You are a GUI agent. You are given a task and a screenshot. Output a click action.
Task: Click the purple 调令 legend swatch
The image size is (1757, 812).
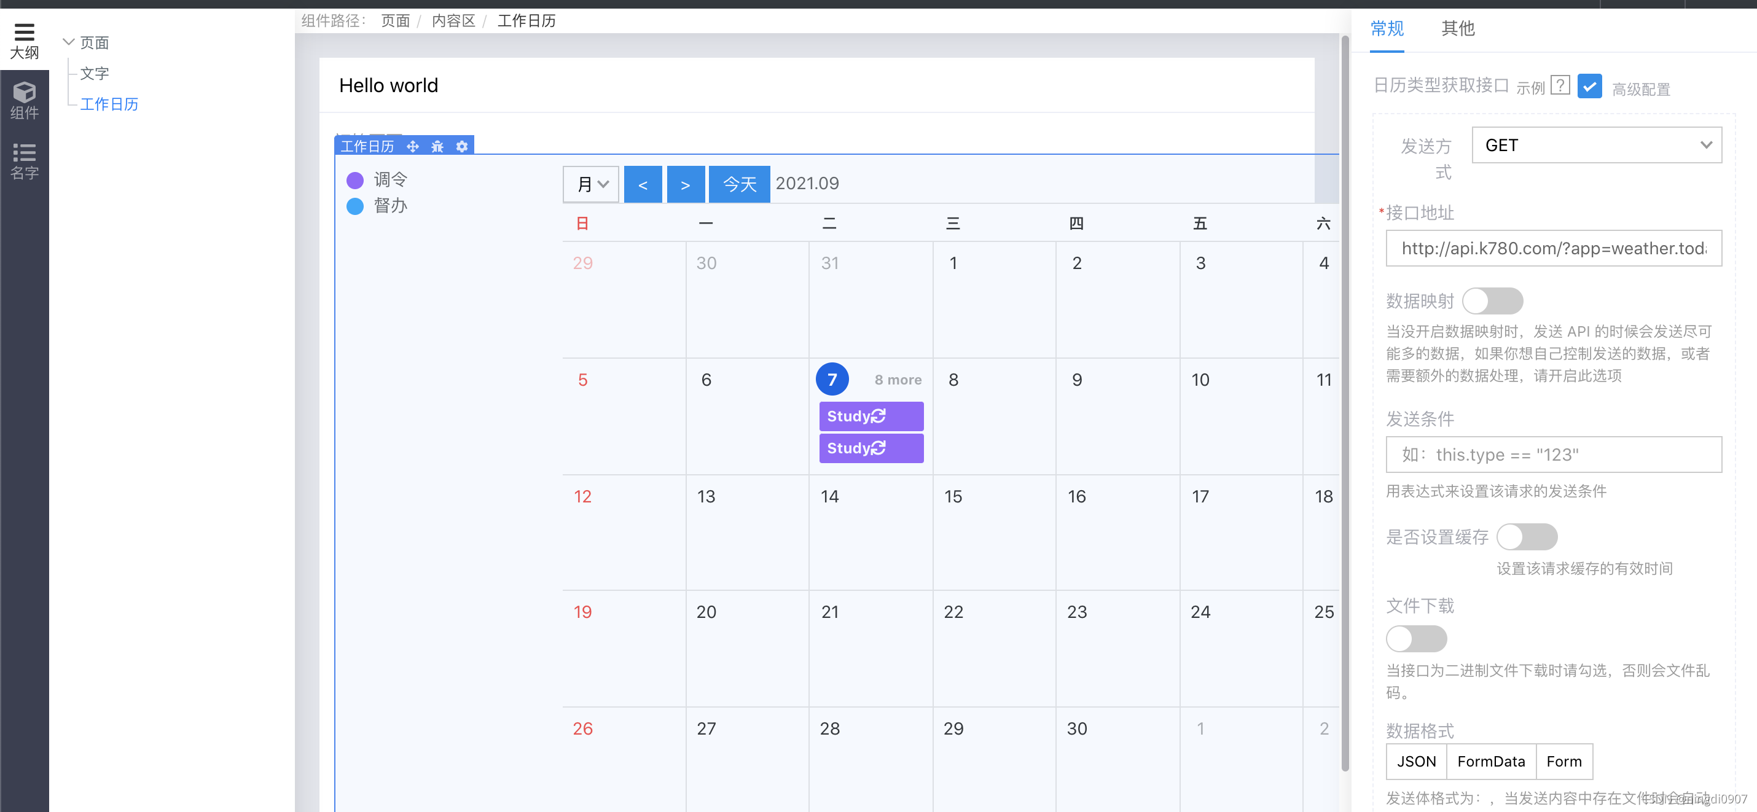point(354,180)
